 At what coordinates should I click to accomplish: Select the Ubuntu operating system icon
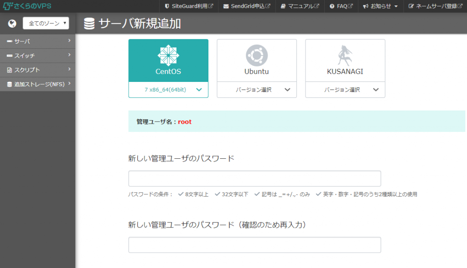pos(256,57)
